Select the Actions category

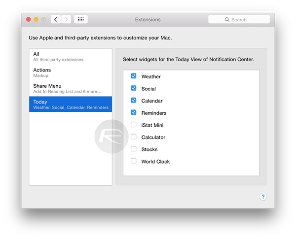click(71, 72)
